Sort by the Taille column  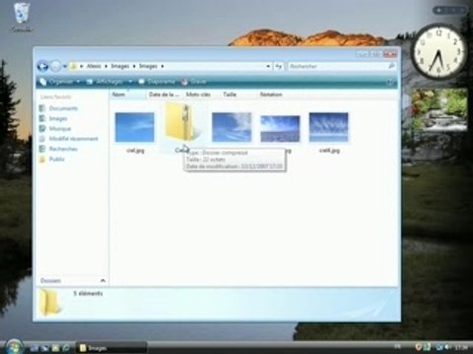point(238,94)
